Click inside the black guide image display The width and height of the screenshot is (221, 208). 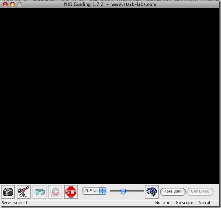pos(110,96)
